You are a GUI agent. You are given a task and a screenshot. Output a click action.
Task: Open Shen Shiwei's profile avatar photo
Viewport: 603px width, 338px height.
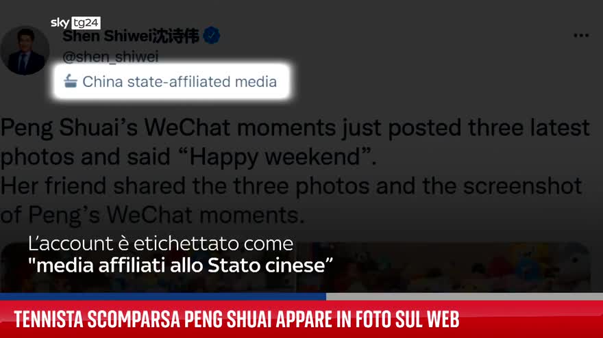[x=25, y=51]
